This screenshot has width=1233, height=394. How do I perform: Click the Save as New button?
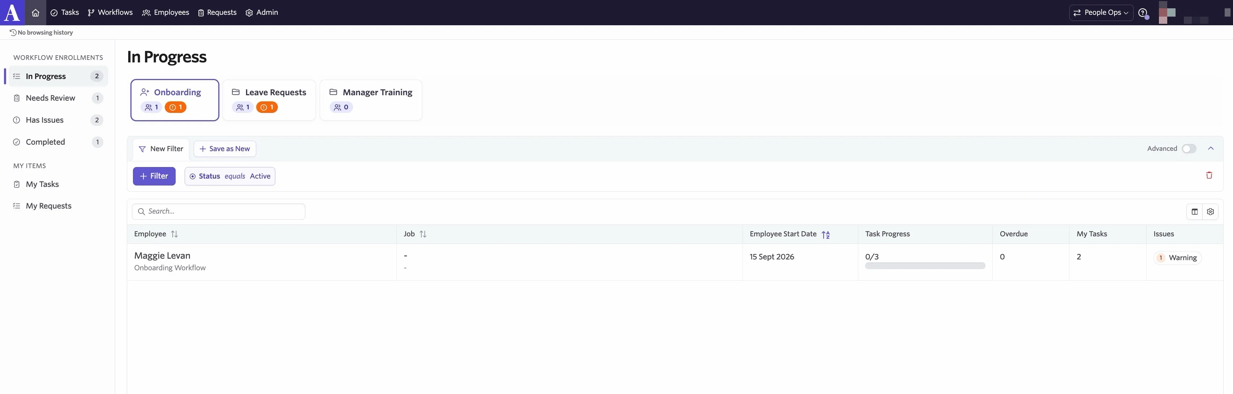coord(224,149)
